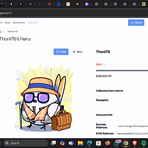Open Spotify from the taskbar
Viewport: 148px width, 148px height.
[x=144, y=143]
